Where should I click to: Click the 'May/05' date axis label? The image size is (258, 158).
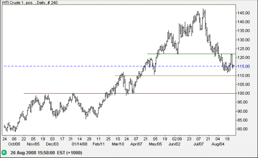pyautogui.click(x=155, y=144)
